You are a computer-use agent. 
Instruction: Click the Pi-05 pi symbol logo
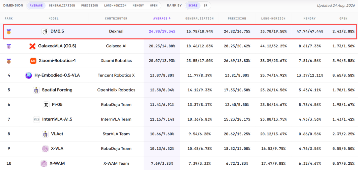(x=46, y=104)
